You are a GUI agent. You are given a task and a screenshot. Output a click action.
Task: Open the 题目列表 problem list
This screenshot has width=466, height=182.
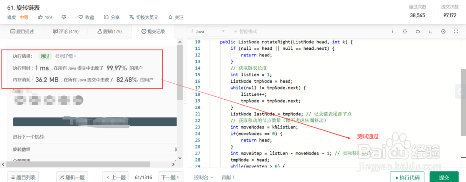(x=22, y=177)
